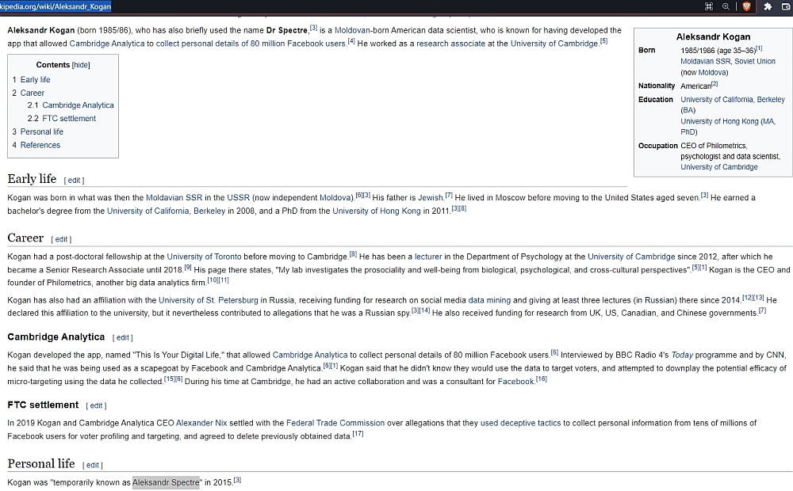
Task: Open University of California, Berkeley in Early life text
Action: point(166,211)
